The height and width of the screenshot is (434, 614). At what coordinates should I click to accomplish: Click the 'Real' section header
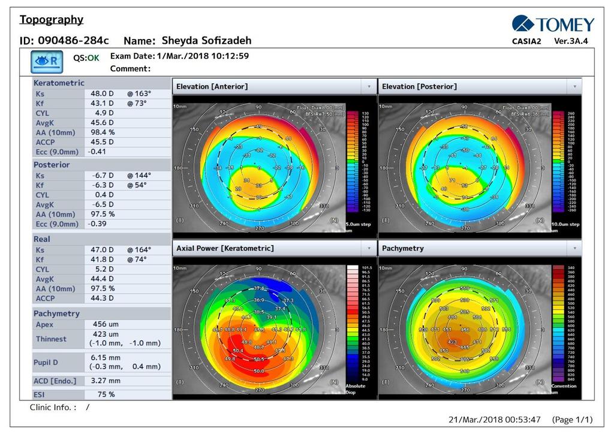(42, 239)
